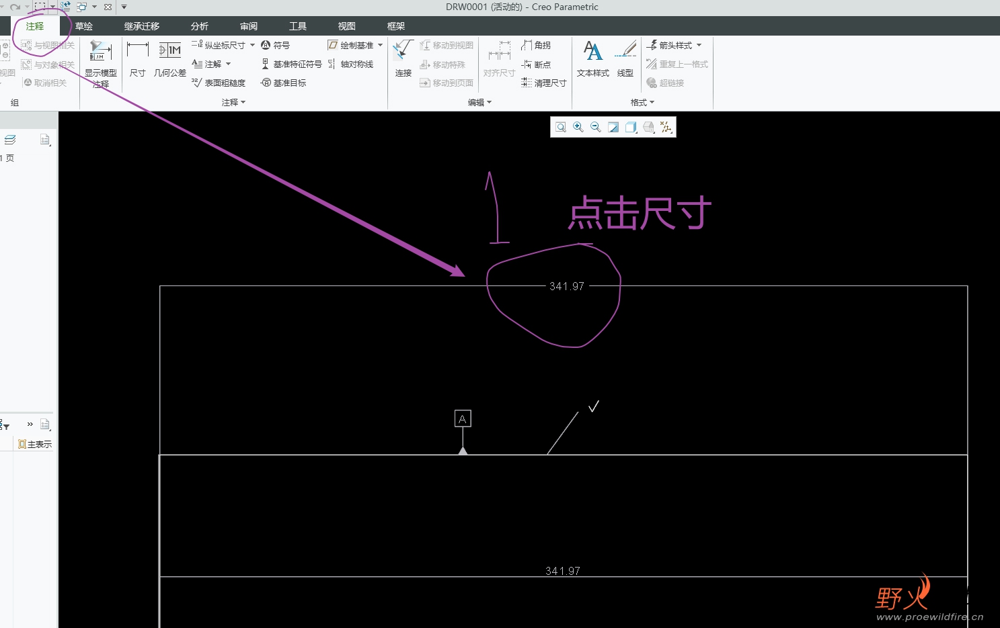Click settings icon beside 主表示 panel

[x=45, y=424]
